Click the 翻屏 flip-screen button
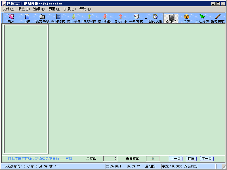The image size is (227, 170). (x=192, y=159)
